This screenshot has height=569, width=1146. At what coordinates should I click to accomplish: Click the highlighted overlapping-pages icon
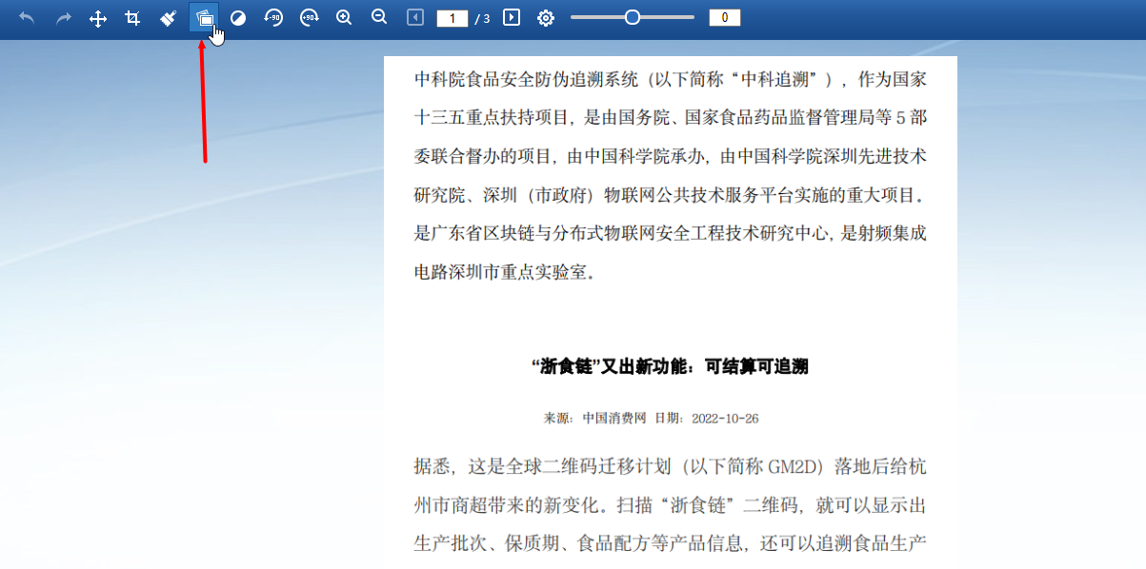[x=204, y=18]
